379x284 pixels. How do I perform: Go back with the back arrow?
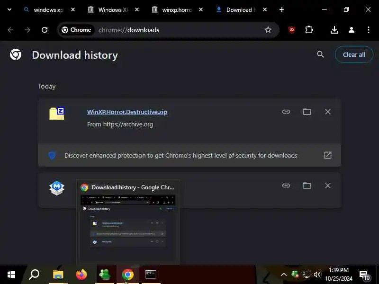click(x=10, y=30)
